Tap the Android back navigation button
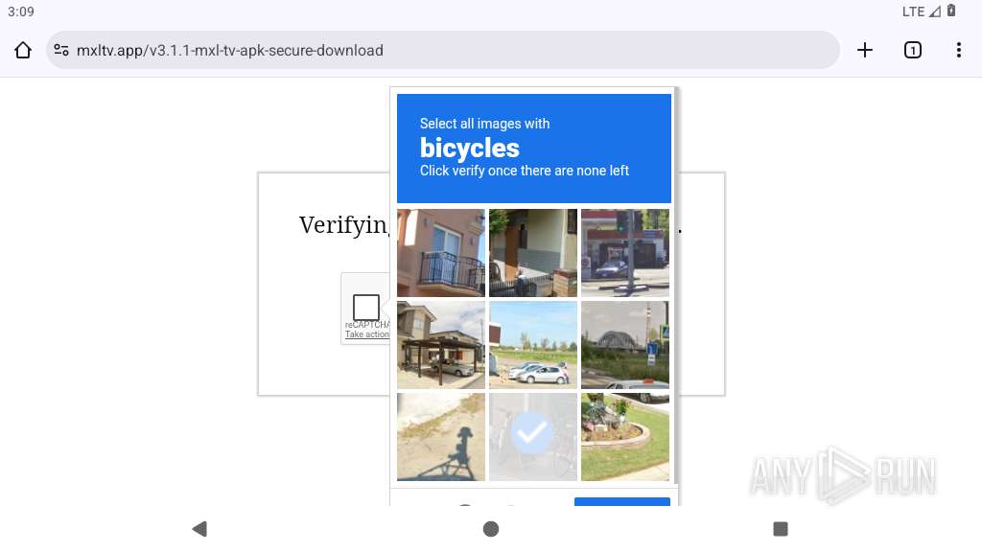The image size is (982, 552). pos(199,529)
